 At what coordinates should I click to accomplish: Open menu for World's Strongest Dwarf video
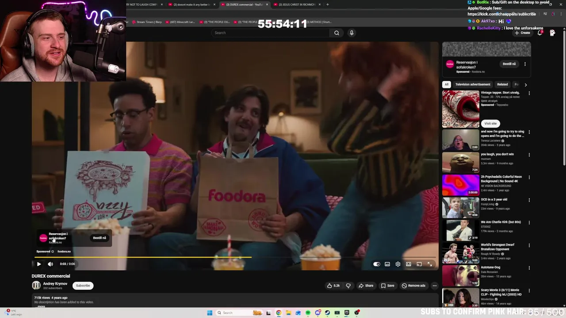click(529, 245)
